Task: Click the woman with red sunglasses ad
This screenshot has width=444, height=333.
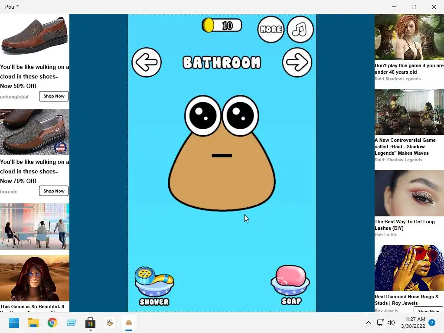Action: (409, 268)
